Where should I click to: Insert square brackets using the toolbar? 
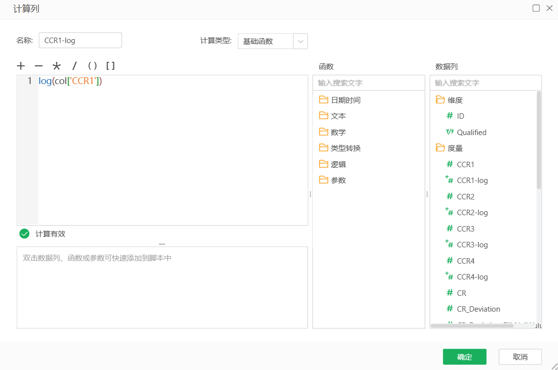pyautogui.click(x=111, y=66)
